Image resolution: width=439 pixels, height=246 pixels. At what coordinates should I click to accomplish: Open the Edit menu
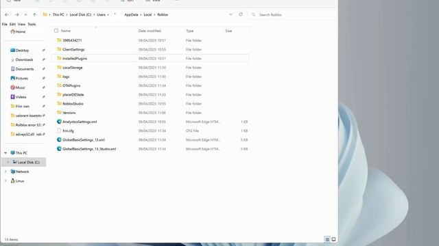click(x=12, y=25)
